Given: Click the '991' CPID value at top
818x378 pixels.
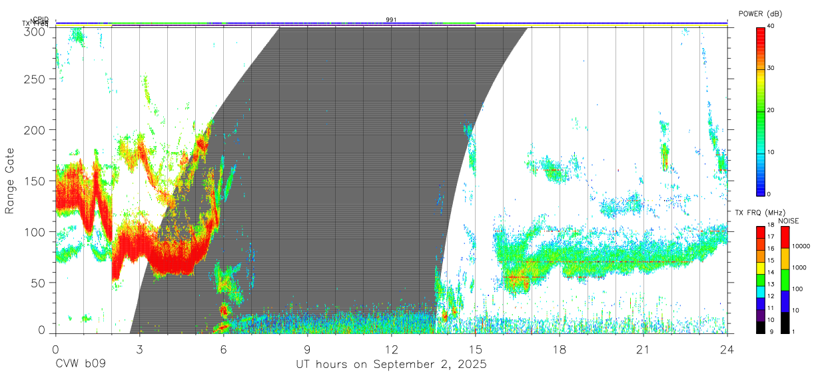Looking at the screenshot, I should [x=391, y=20].
